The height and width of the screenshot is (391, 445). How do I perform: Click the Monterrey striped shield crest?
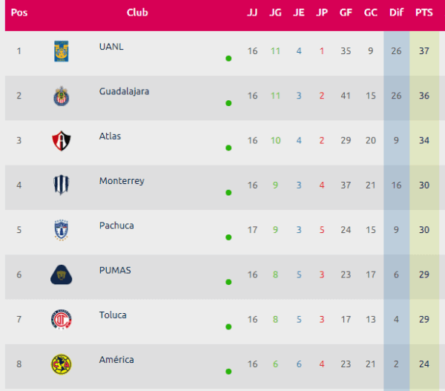62,185
